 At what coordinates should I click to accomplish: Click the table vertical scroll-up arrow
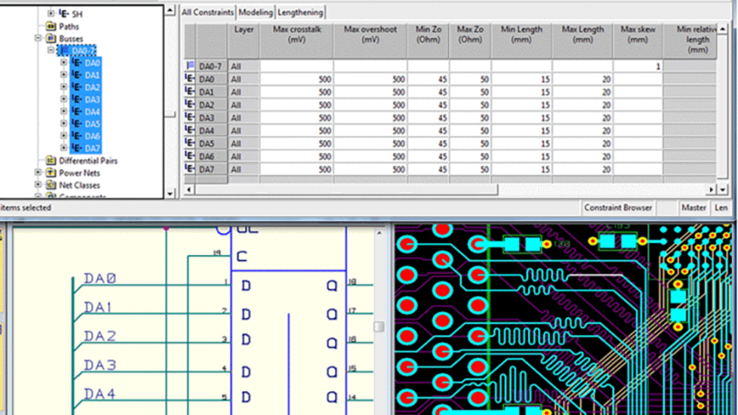tap(722, 29)
